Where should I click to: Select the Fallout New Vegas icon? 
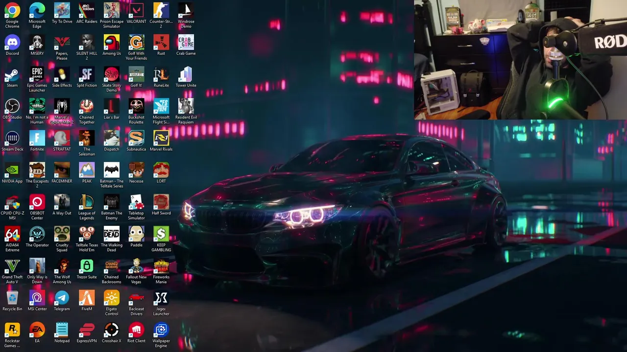coord(136,266)
